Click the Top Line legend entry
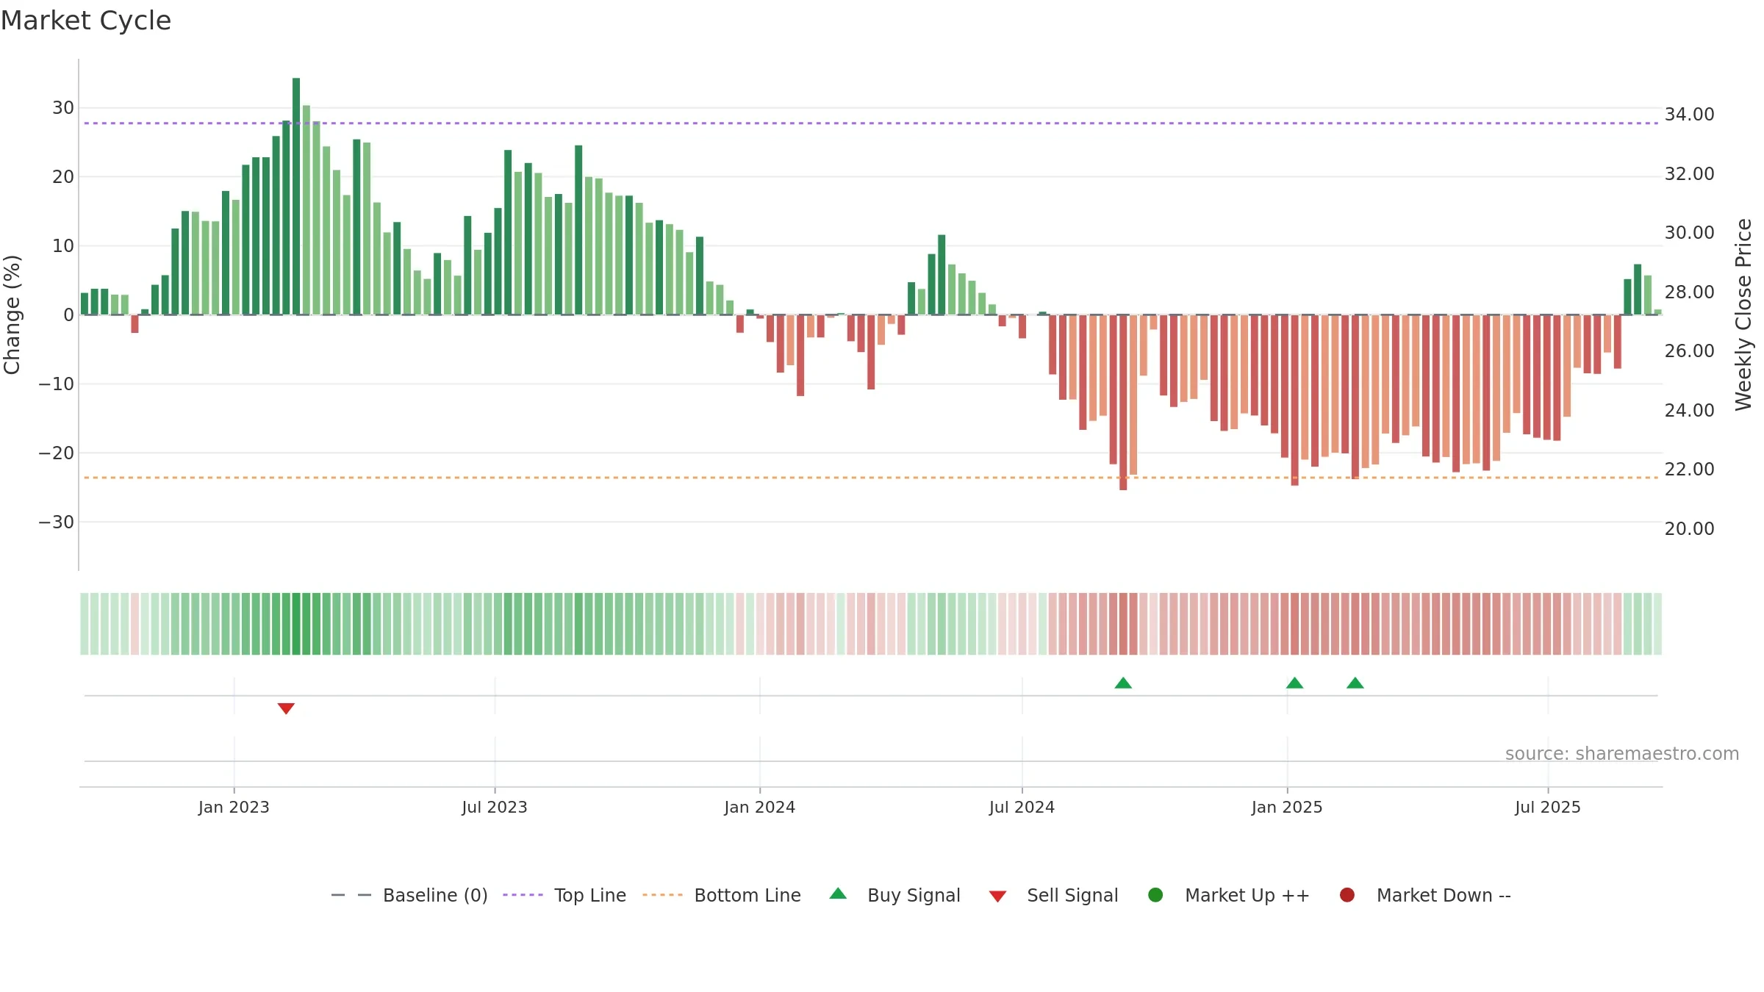Viewport: 1764px width, 992px height. 564,895
